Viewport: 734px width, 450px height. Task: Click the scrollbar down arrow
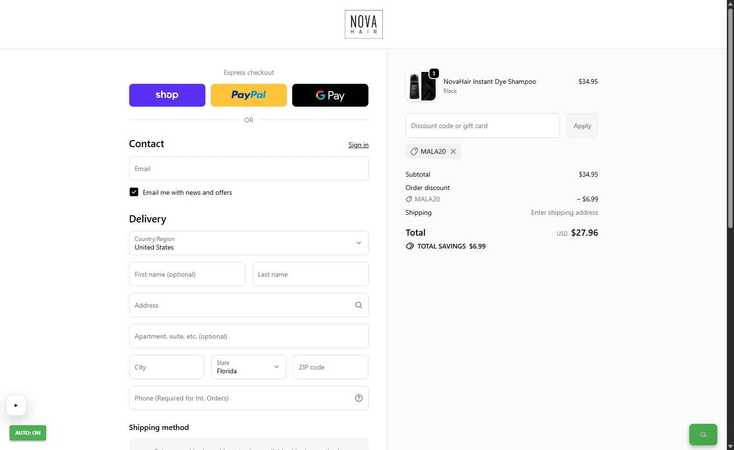pos(730,447)
